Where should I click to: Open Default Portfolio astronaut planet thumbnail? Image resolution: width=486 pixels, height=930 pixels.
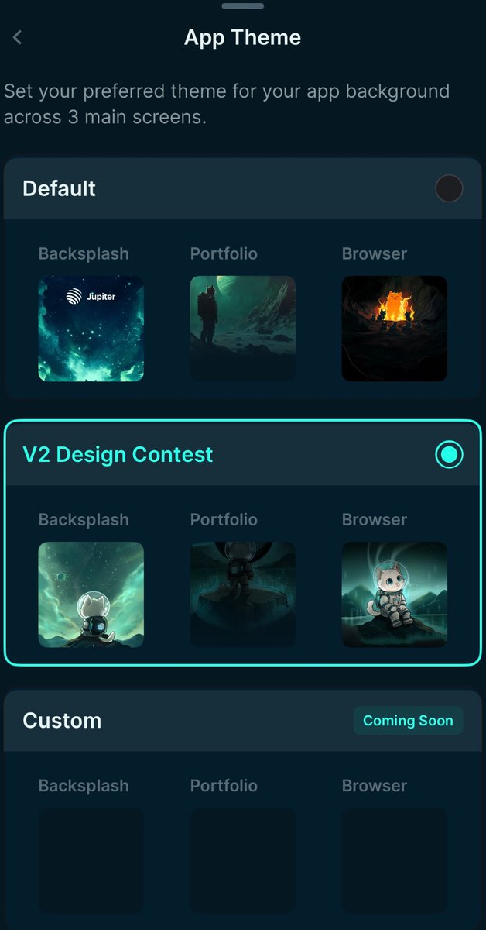pyautogui.click(x=243, y=329)
